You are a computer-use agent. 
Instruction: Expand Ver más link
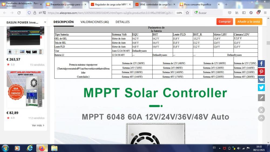pyautogui.click(x=38, y=125)
